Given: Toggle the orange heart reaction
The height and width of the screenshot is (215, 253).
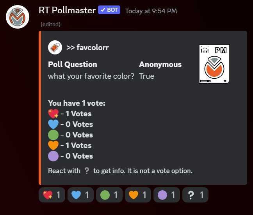Looking at the screenshot, I should [x=138, y=195].
